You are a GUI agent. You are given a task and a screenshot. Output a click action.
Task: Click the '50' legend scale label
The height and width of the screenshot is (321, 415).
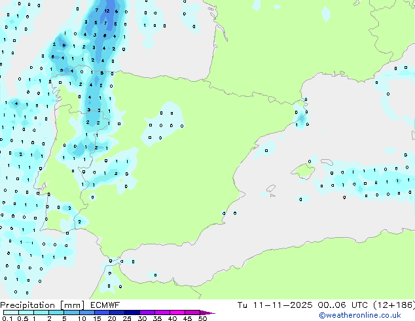pos(202,318)
